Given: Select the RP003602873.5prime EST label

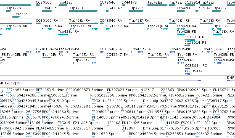Looking at the screenshot, I should click(85, 90).
